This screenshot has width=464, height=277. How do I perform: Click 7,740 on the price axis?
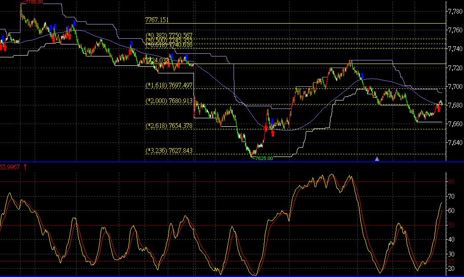(455, 49)
